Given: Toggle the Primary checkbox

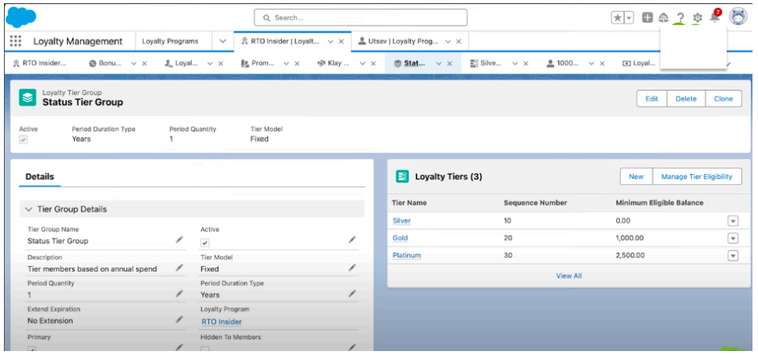Looking at the screenshot, I should pyautogui.click(x=32, y=349).
